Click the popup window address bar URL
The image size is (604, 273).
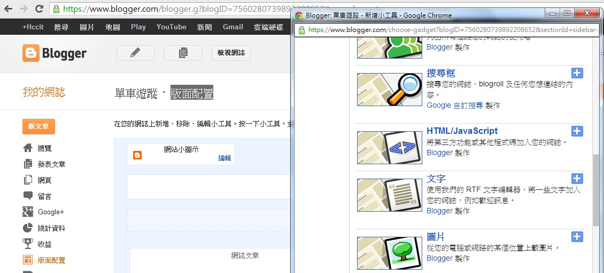(x=453, y=30)
